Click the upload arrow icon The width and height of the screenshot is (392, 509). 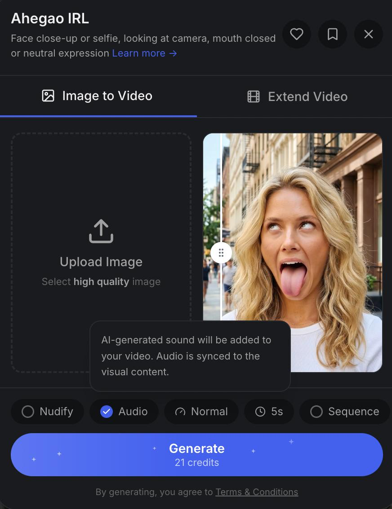(x=101, y=231)
